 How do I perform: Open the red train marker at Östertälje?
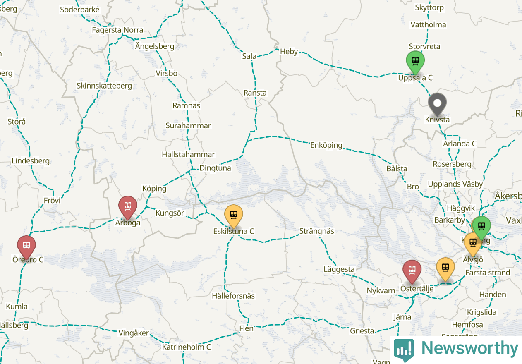(x=412, y=271)
